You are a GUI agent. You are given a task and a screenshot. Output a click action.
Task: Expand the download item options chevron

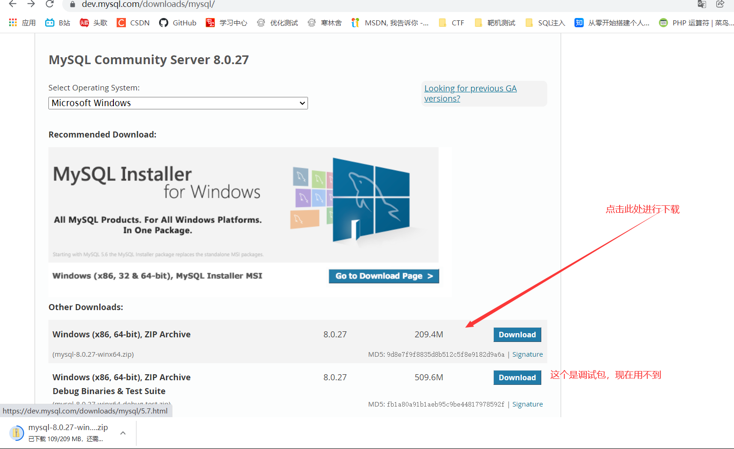click(123, 433)
